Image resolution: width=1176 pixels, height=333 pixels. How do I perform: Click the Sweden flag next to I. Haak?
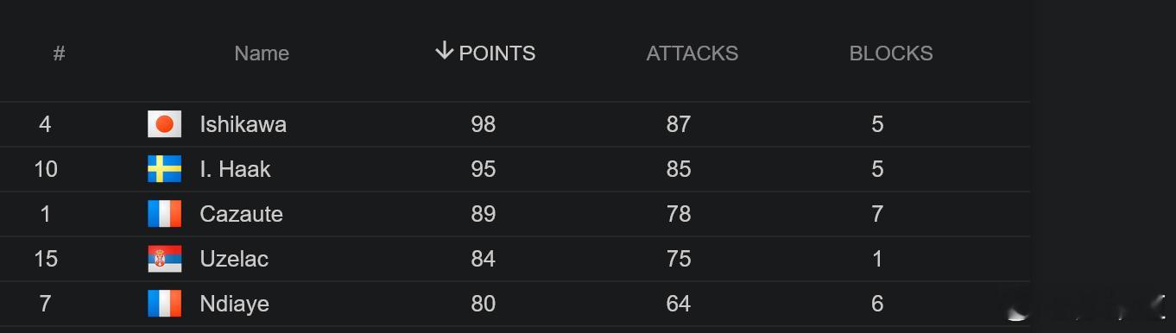pyautogui.click(x=164, y=169)
